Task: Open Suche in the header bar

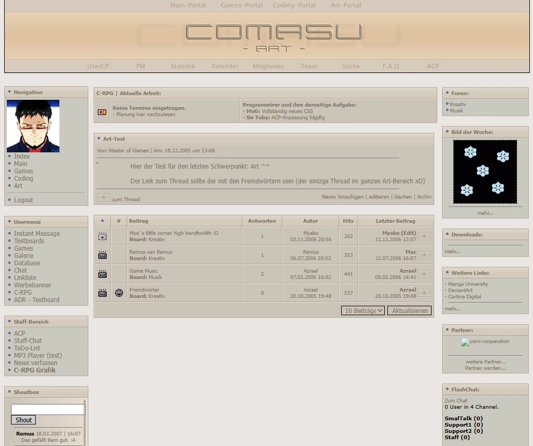Action: 351,66
